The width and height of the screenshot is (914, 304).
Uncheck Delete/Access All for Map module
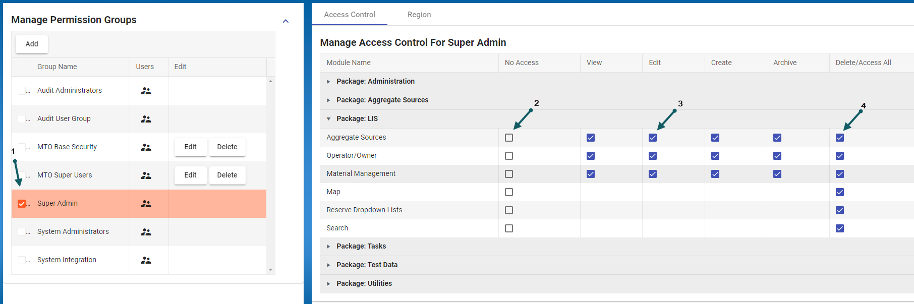840,192
